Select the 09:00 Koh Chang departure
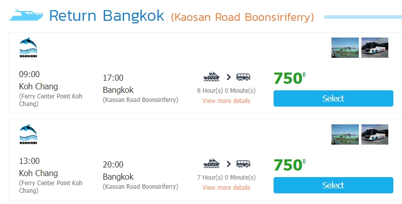 click(x=333, y=98)
